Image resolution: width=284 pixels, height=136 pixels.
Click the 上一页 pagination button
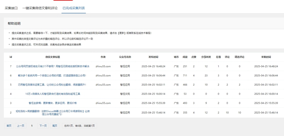point(21,126)
